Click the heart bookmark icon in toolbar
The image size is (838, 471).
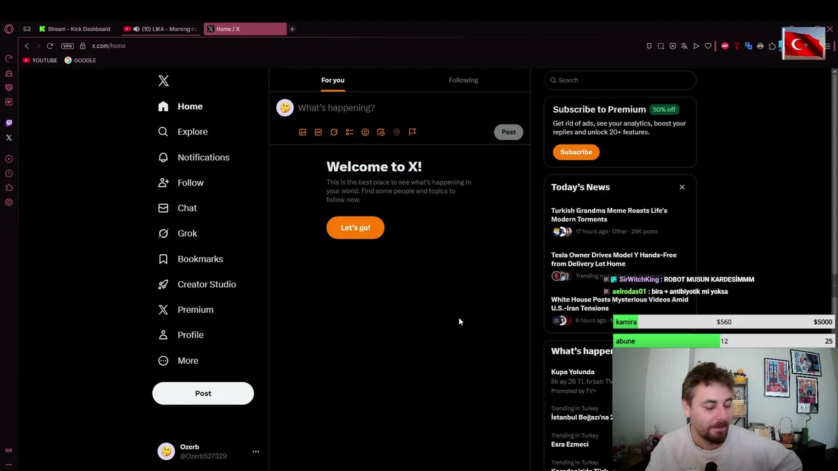pos(708,46)
